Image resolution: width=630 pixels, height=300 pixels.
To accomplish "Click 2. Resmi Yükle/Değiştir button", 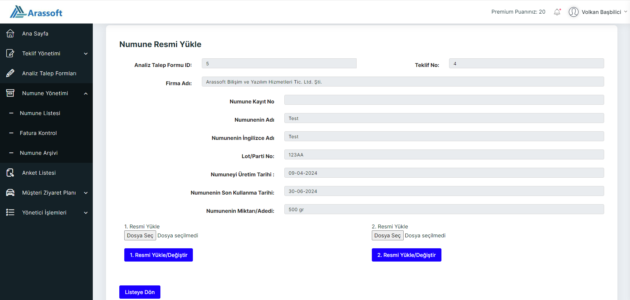I will pos(406,255).
